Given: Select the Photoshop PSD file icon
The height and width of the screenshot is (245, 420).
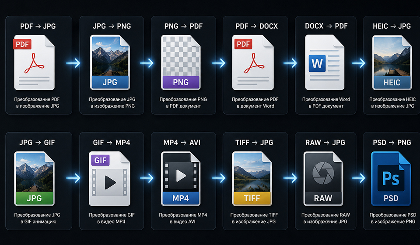Looking at the screenshot, I should click(x=391, y=178).
